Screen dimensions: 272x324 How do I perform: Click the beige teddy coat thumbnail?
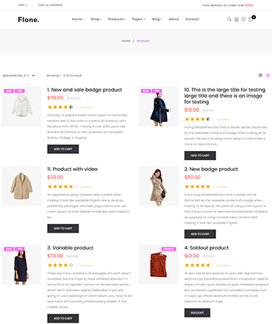21,186
